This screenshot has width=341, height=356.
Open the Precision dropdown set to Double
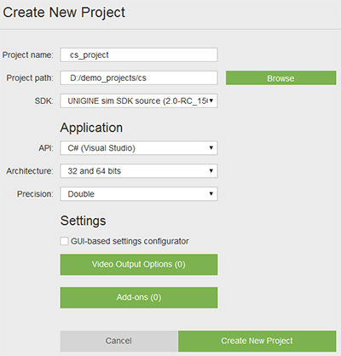[139, 194]
